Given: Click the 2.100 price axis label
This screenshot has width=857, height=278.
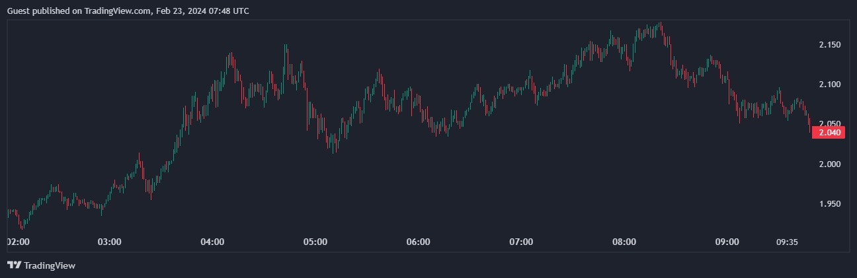Looking at the screenshot, I should 829,85.
